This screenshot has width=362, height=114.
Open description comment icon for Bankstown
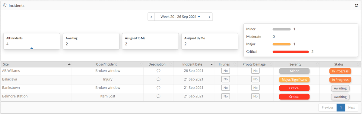pos(158,88)
